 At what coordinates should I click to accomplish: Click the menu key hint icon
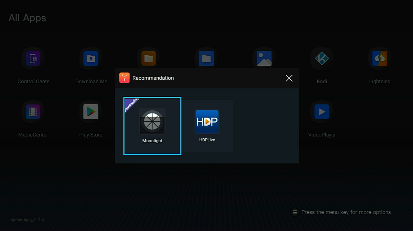tap(295, 212)
